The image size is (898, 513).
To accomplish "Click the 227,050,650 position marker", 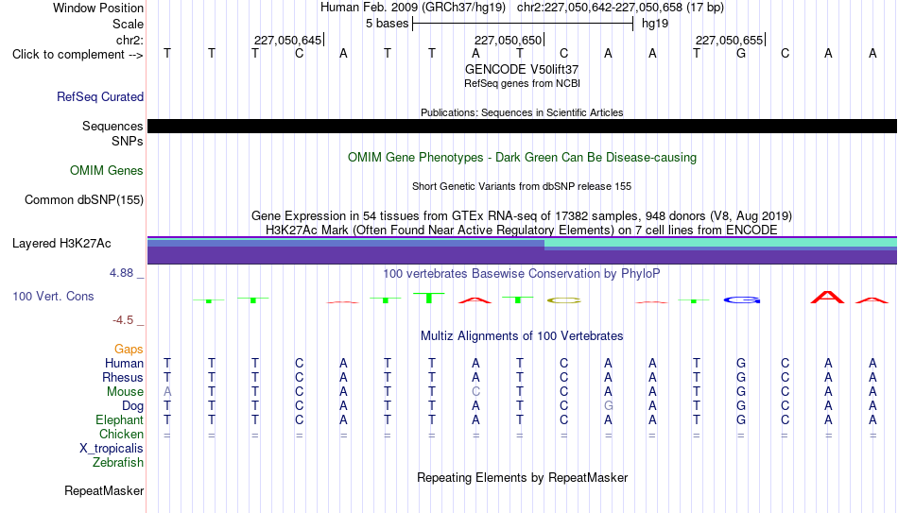I will 508,40.
